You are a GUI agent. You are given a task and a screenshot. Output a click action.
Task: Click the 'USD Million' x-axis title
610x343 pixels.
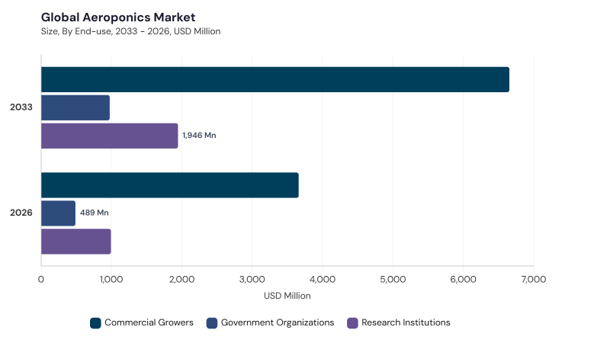(x=287, y=296)
